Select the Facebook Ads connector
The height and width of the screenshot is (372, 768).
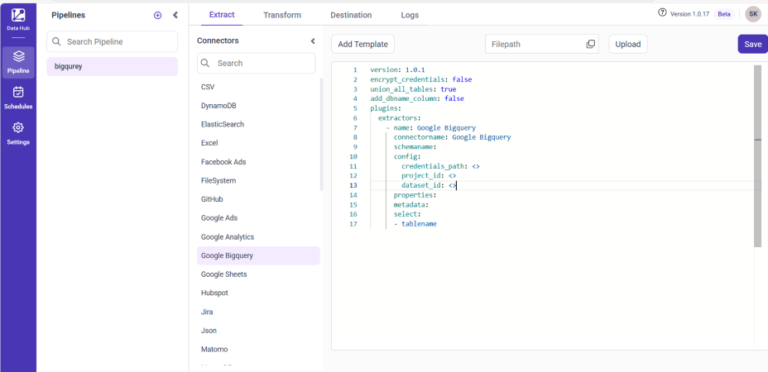[258, 161]
